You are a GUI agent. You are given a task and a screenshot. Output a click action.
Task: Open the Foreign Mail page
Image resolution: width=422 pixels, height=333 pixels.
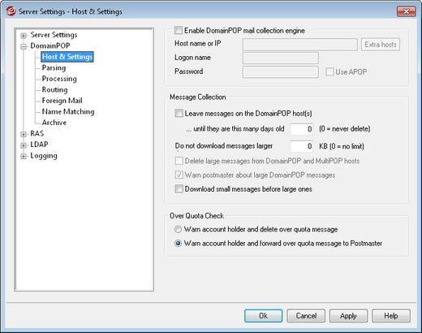pyautogui.click(x=62, y=101)
